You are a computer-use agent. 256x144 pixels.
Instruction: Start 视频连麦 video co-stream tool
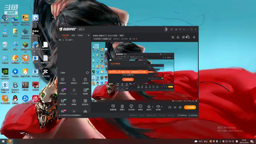62,92
